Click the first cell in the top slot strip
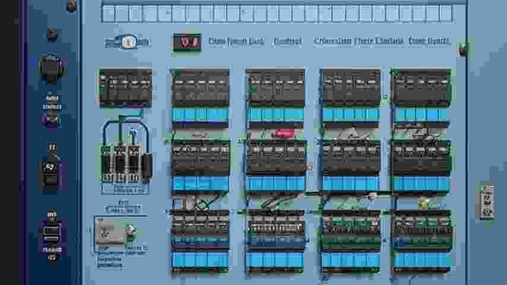Image resolution: width=507 pixels, height=285 pixels. click(x=109, y=13)
